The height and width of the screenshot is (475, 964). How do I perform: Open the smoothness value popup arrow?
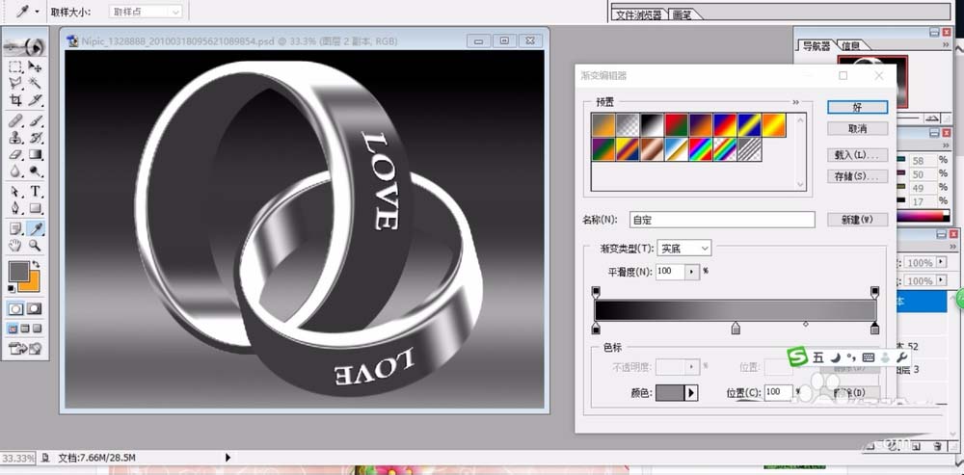693,272
